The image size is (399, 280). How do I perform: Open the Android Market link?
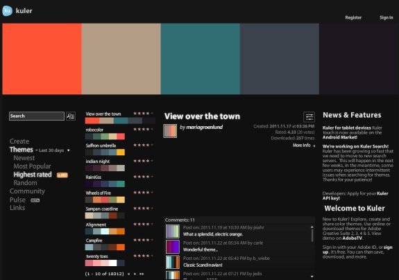(x=340, y=137)
